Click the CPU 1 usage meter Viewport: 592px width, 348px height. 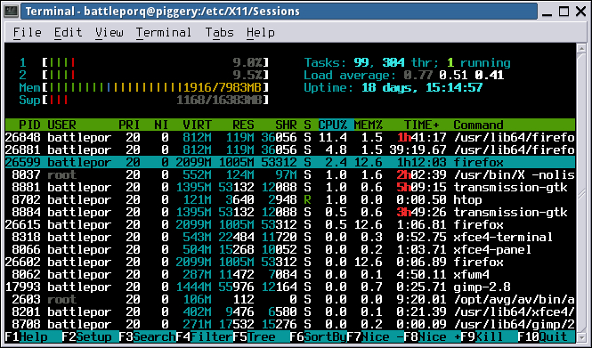click(144, 62)
